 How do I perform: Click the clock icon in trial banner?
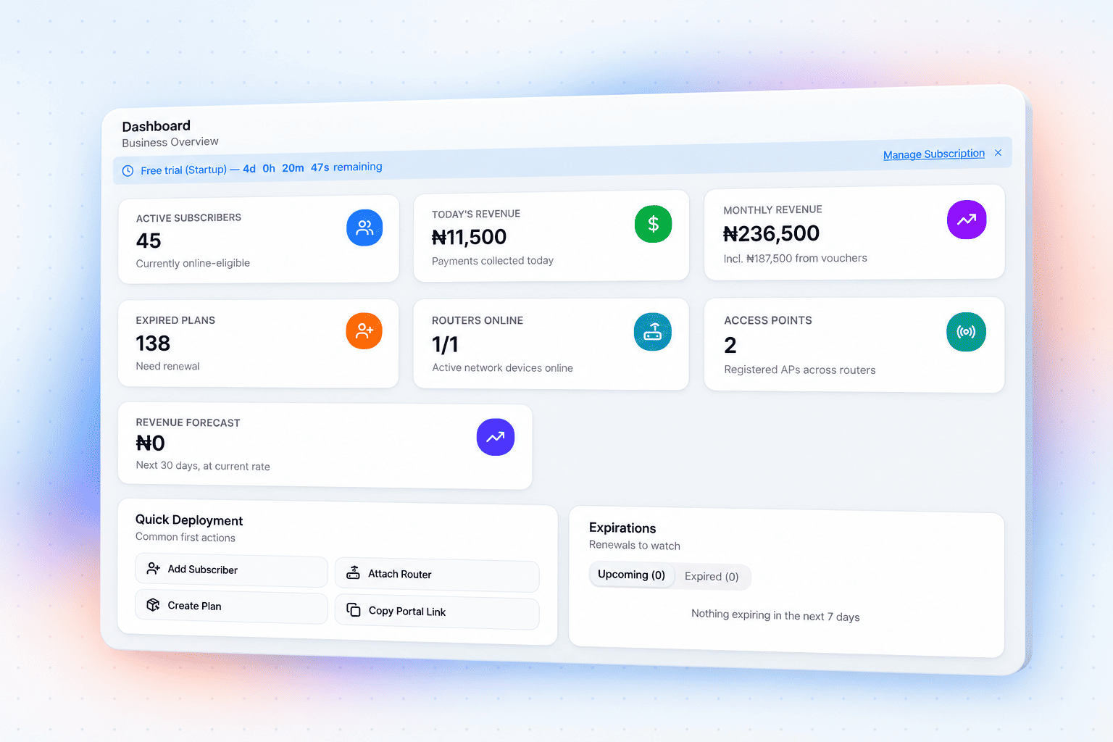click(x=128, y=171)
